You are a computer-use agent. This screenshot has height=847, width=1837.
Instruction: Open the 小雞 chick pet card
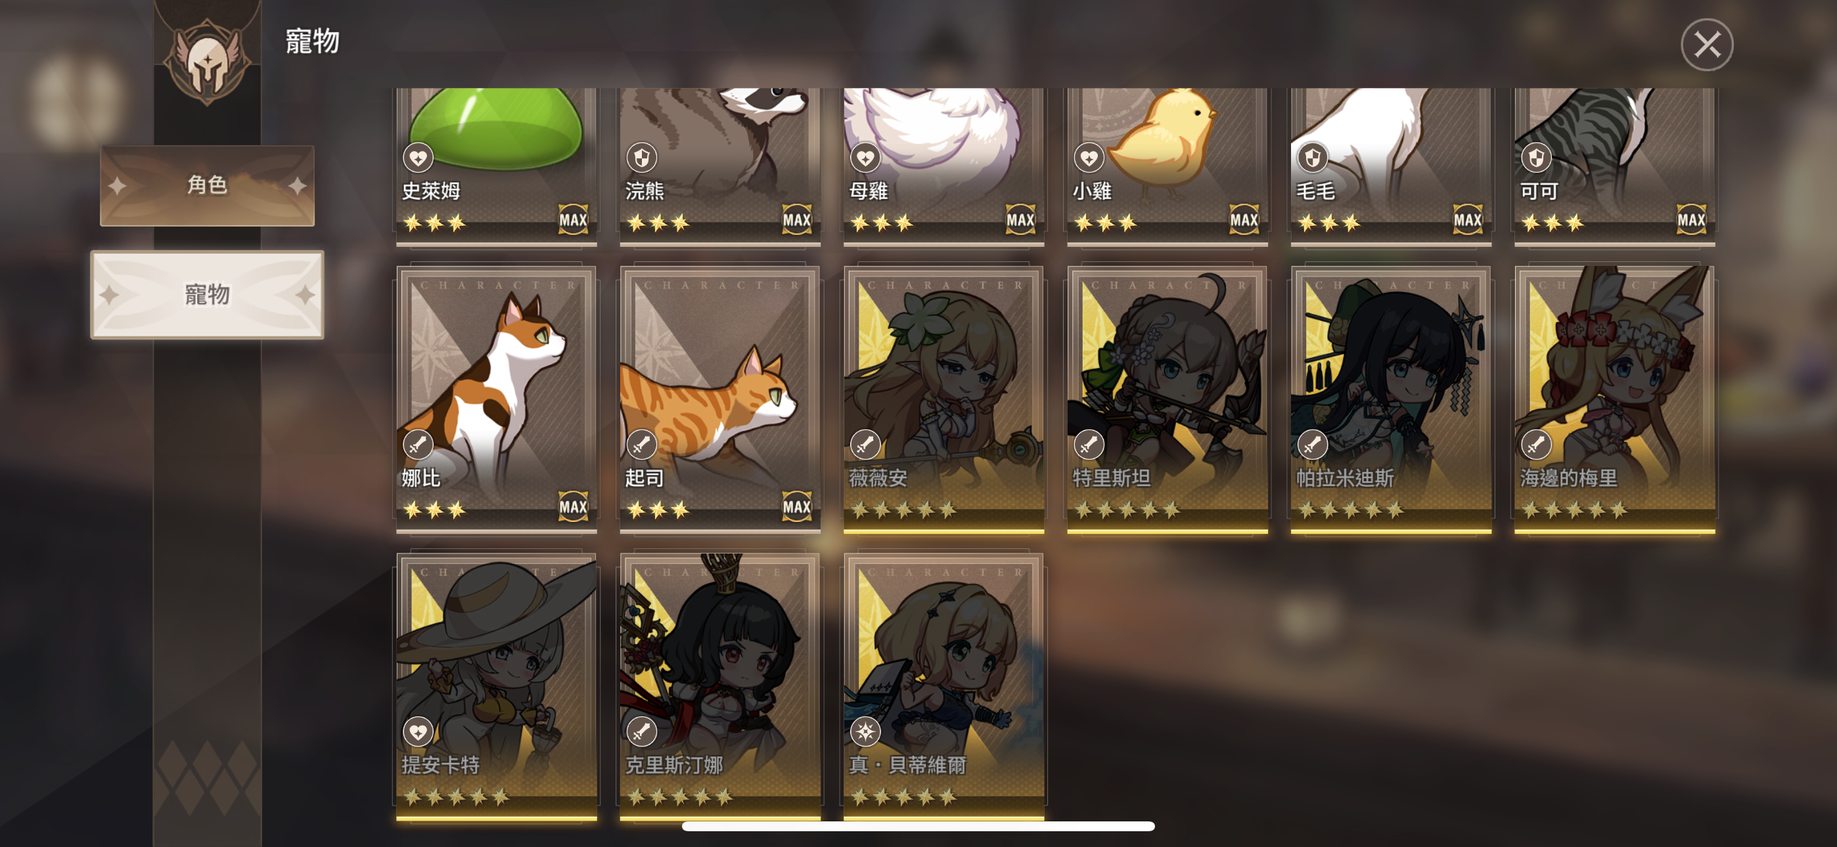pos(1168,167)
